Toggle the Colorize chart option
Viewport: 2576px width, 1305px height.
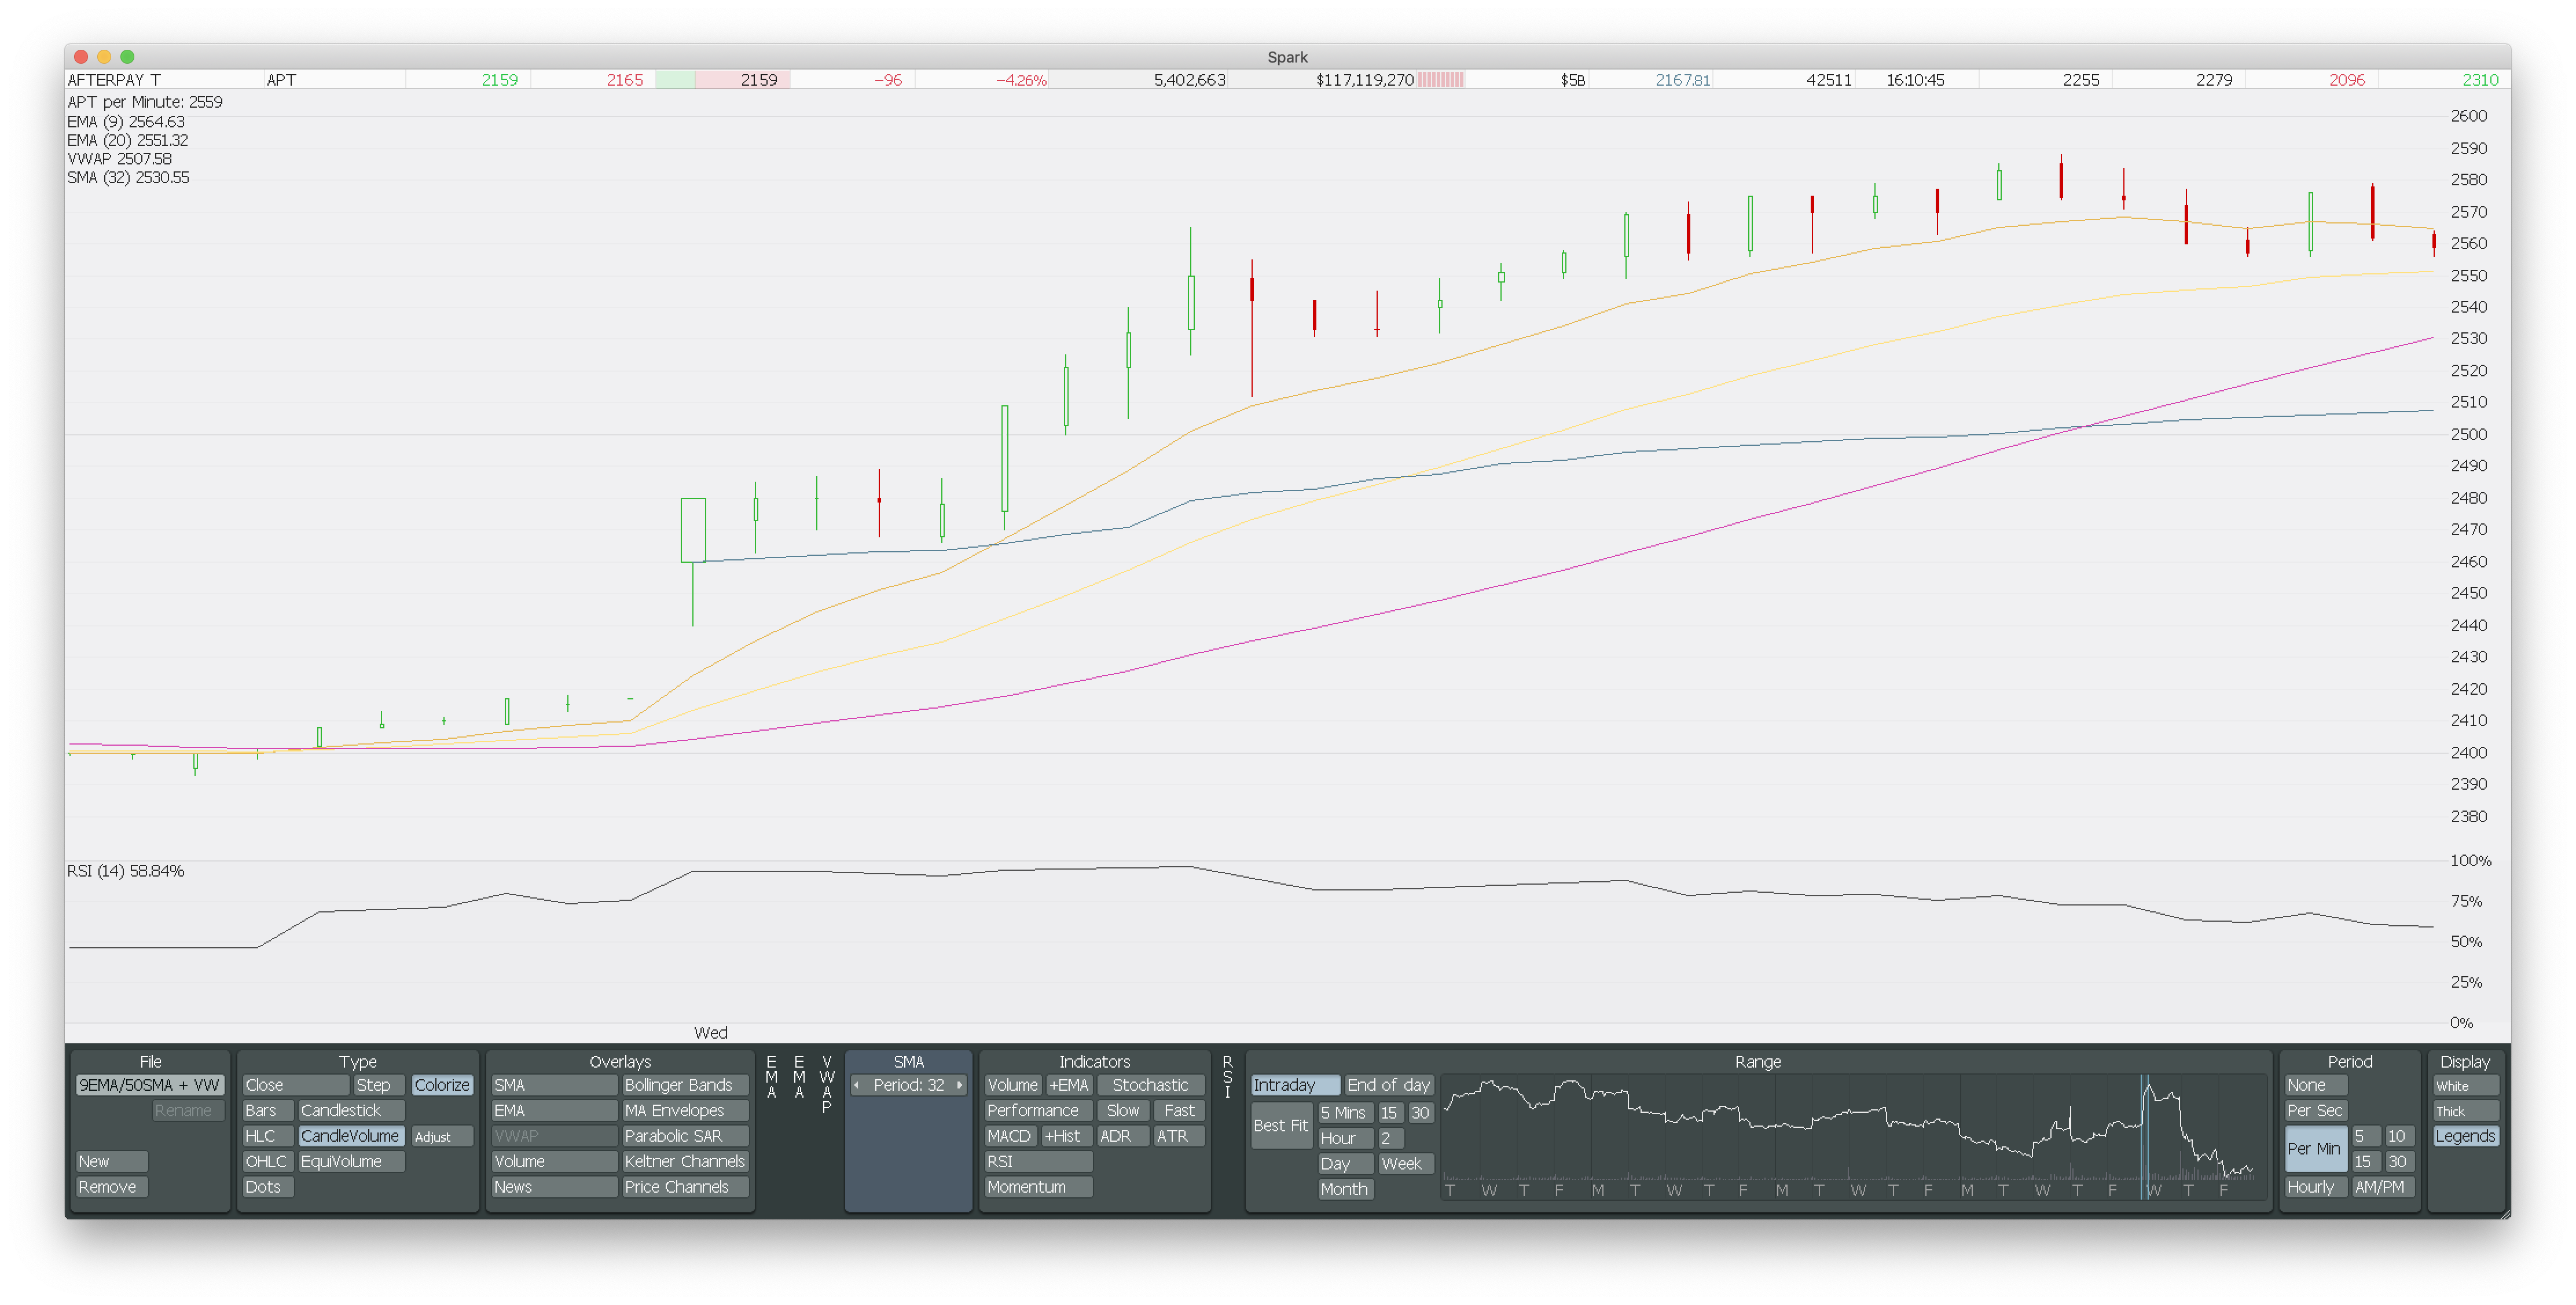point(441,1085)
